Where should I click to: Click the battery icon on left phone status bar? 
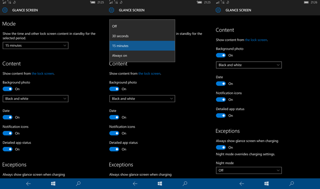coord(93,2)
